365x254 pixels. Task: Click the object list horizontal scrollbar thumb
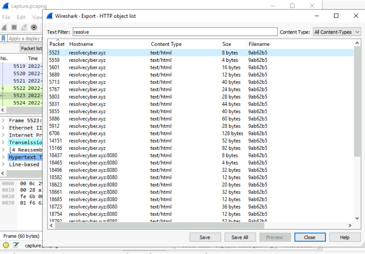(x=160, y=225)
